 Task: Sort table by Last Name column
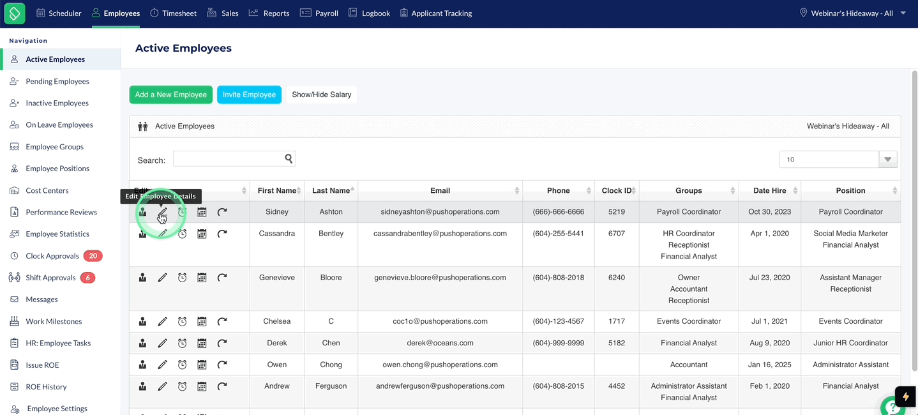coord(331,190)
